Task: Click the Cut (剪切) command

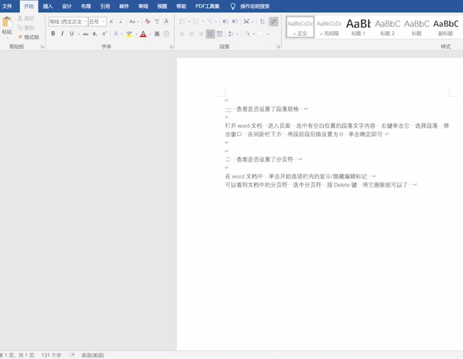Action: [x=26, y=18]
